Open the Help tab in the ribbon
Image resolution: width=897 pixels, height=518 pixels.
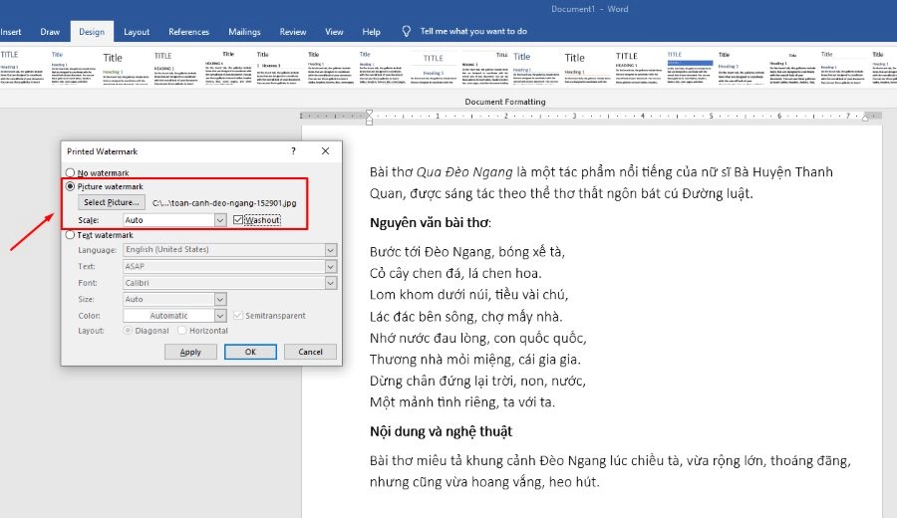click(371, 32)
